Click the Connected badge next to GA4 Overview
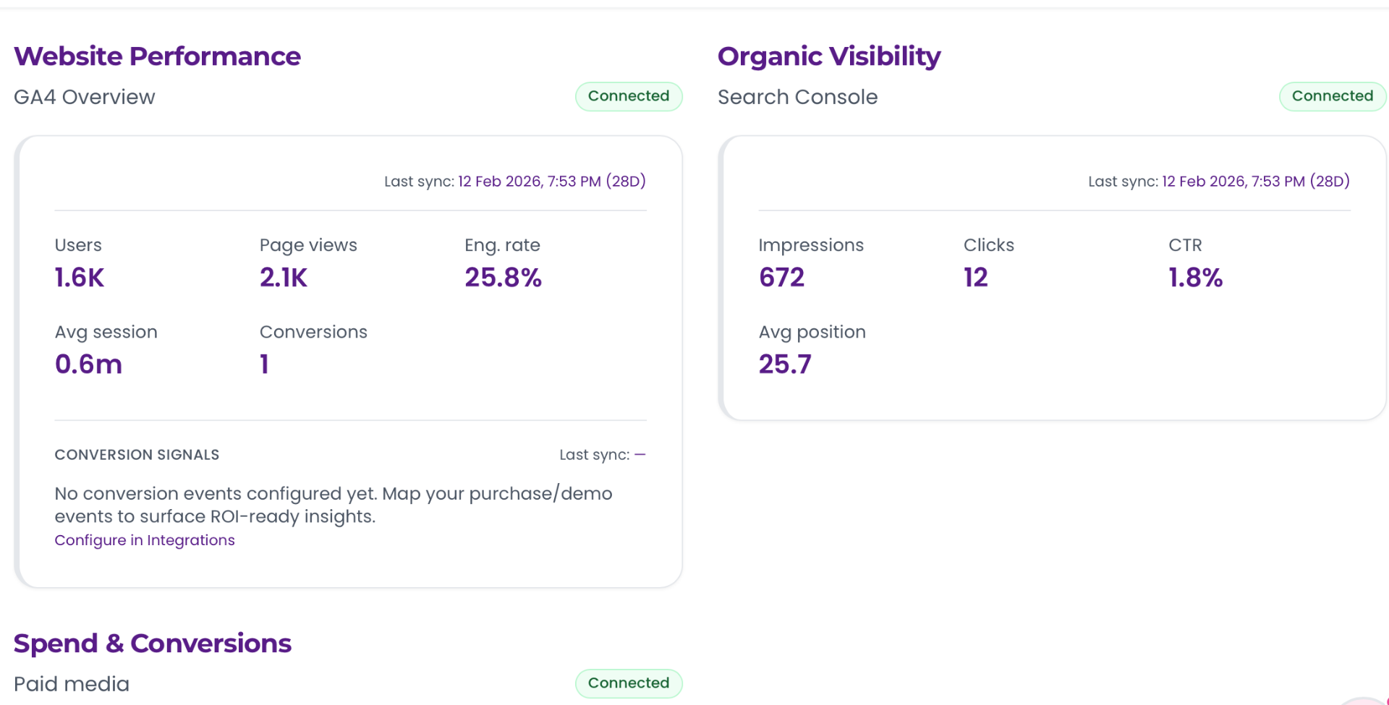 pyautogui.click(x=628, y=96)
